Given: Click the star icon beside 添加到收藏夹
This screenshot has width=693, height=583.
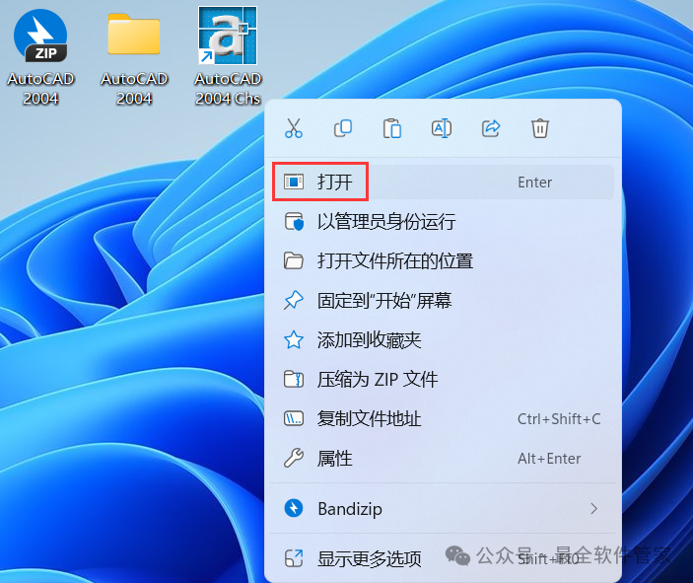Looking at the screenshot, I should coord(294,340).
